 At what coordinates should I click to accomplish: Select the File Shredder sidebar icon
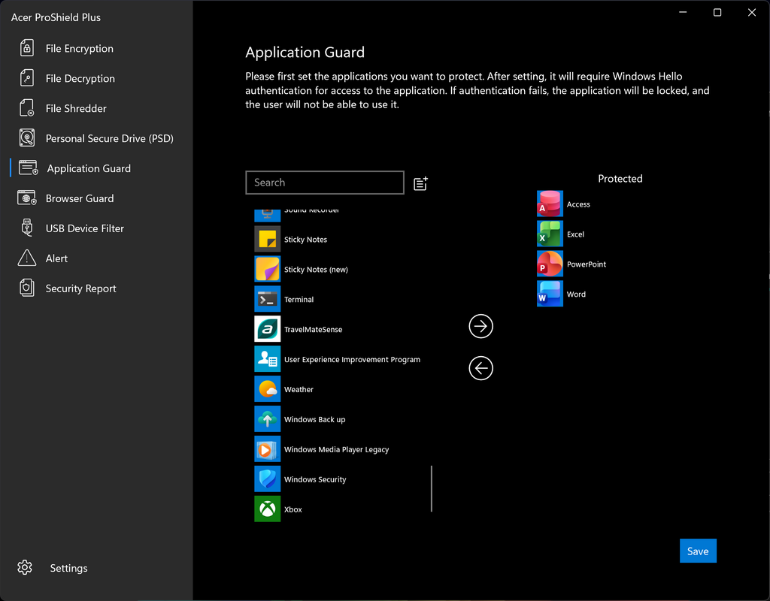(x=27, y=108)
